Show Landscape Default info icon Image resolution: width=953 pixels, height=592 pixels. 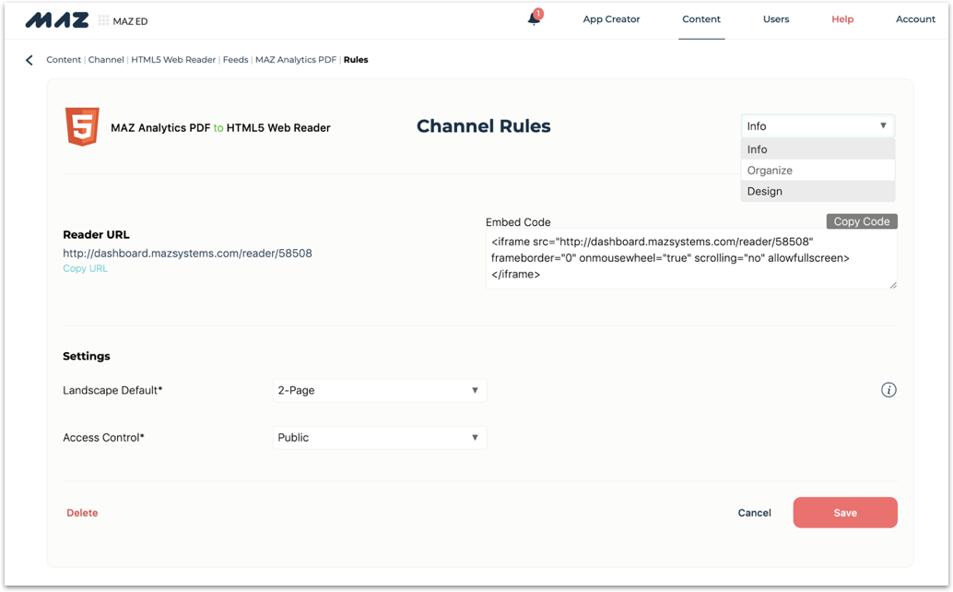click(x=888, y=390)
